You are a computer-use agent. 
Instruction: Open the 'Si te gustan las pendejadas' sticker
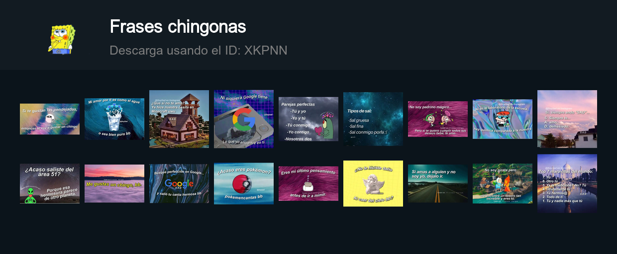click(x=50, y=119)
